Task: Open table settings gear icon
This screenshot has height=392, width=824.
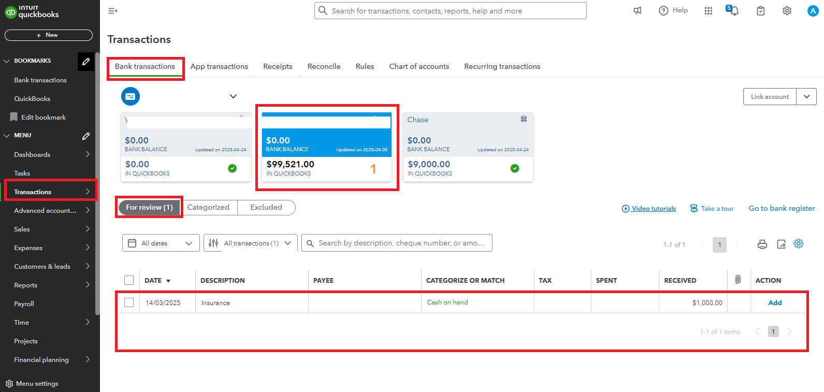Action: coord(799,244)
